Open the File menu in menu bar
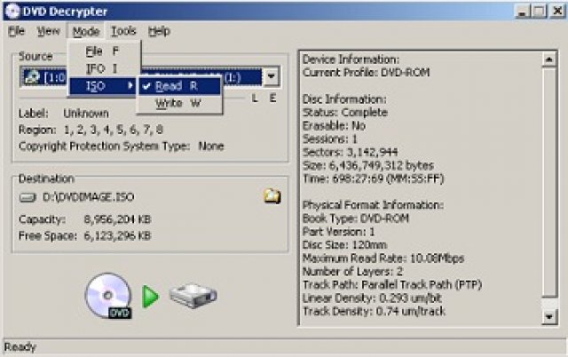 point(16,31)
